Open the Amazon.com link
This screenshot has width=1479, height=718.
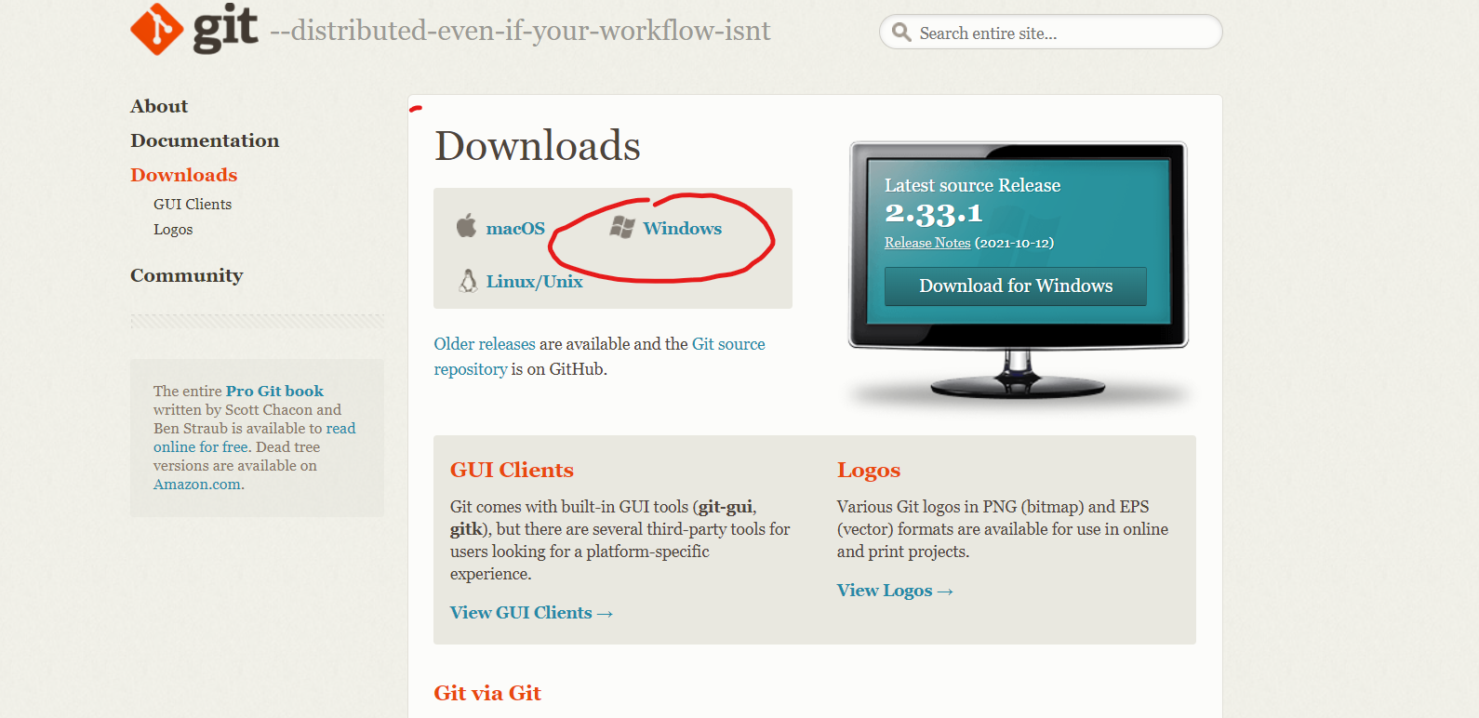[197, 485]
